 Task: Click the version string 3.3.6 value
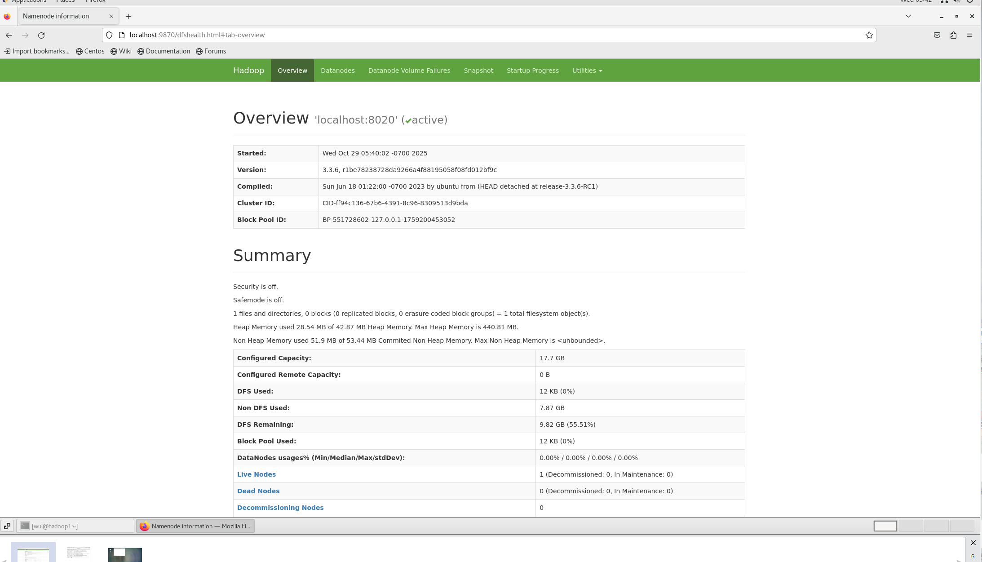coord(409,170)
